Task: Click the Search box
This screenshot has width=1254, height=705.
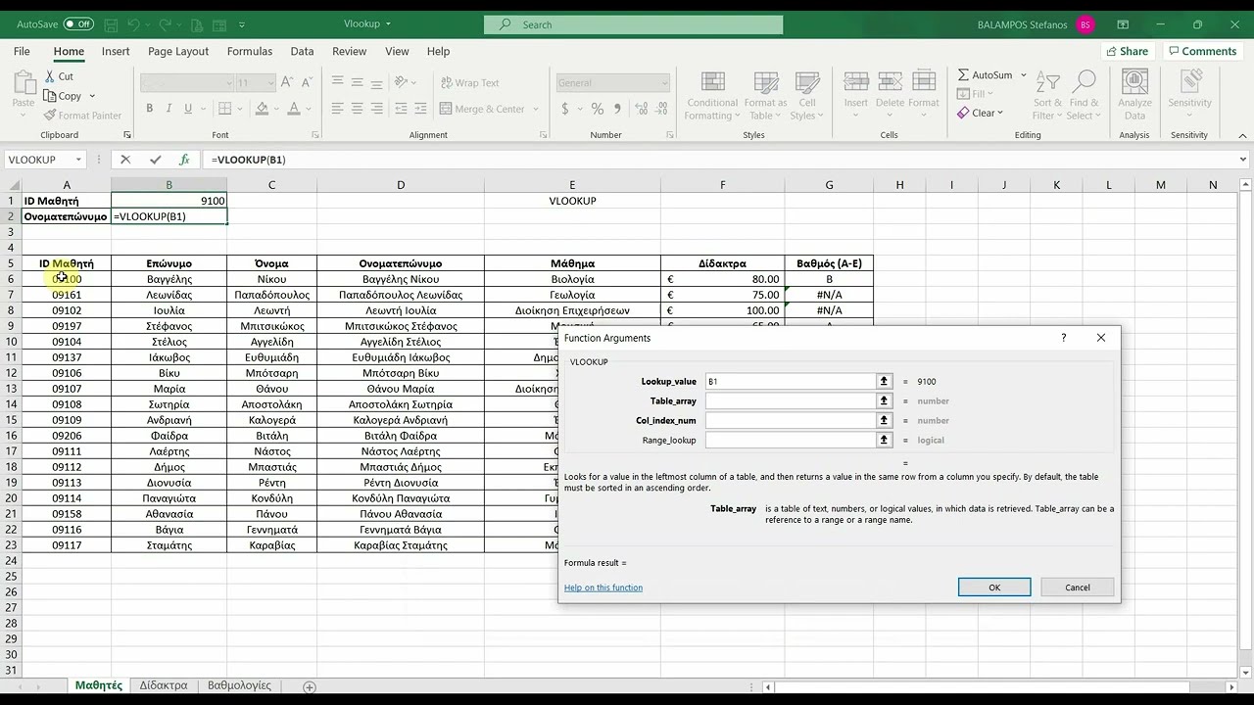Action: [x=634, y=24]
